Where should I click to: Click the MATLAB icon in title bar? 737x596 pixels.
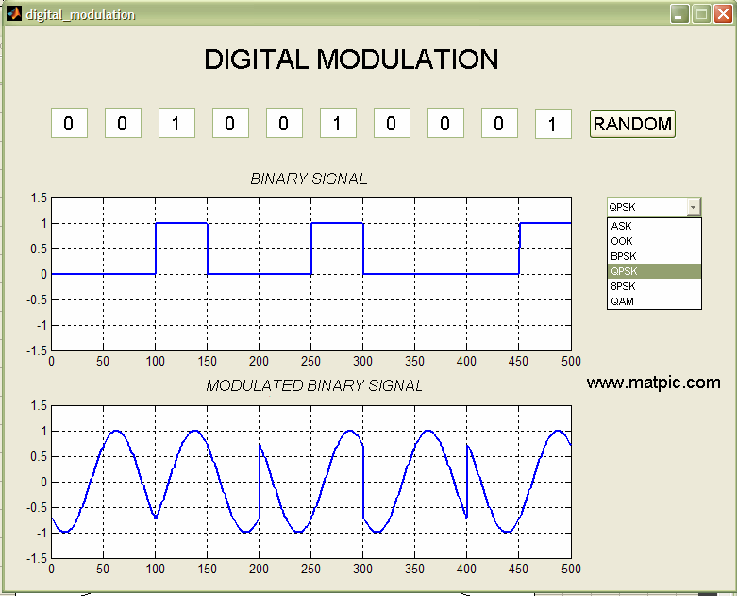click(13, 13)
